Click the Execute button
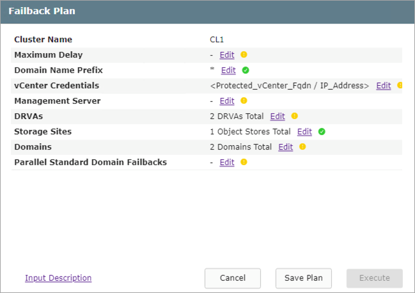 click(375, 278)
